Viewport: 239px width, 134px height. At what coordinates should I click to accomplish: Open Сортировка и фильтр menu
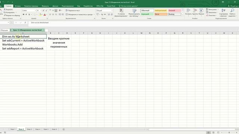[223, 13]
